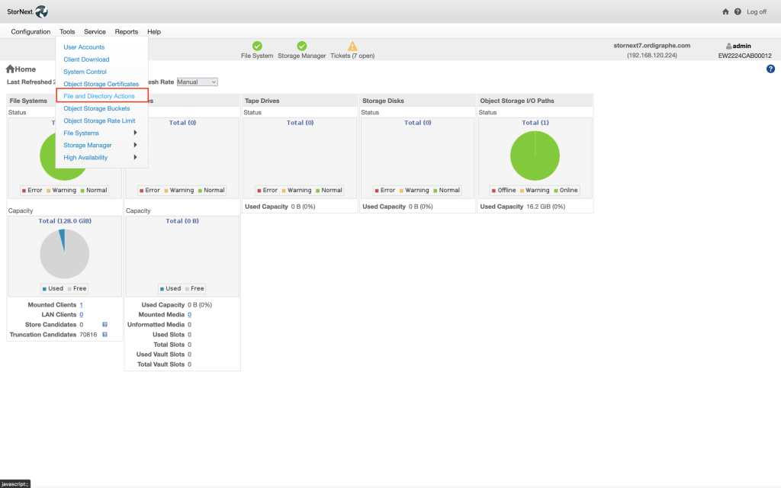
Task: Click the File System status check icon
Action: pos(257,46)
